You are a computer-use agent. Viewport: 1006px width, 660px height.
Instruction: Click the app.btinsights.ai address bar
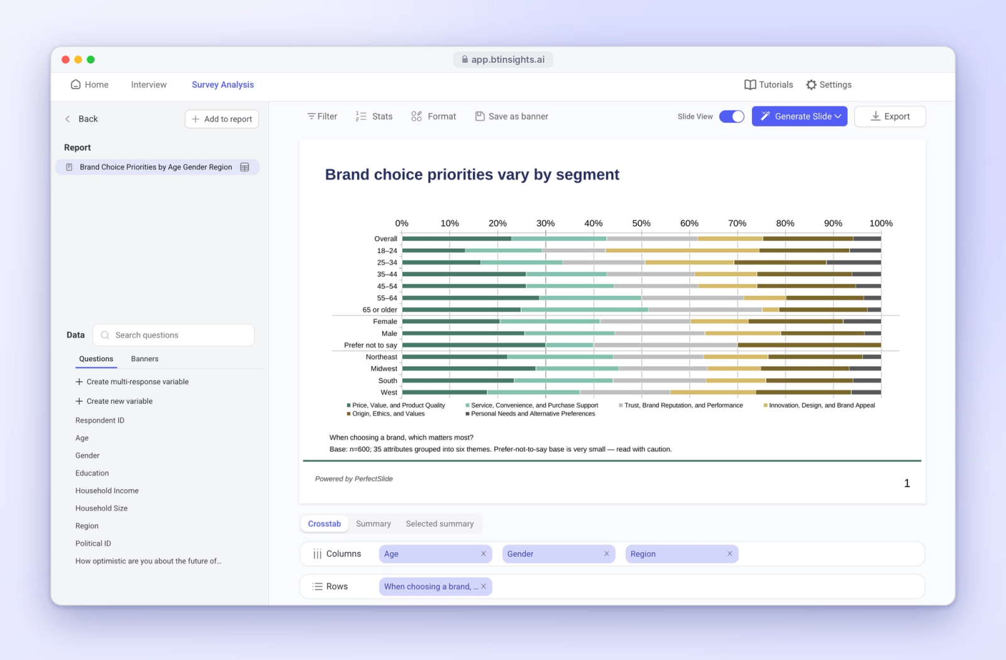tap(503, 60)
